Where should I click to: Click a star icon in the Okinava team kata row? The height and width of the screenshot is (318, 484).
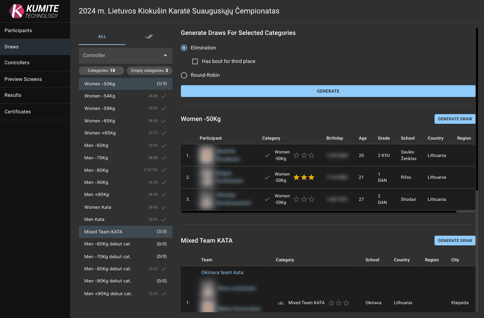pos(338,302)
